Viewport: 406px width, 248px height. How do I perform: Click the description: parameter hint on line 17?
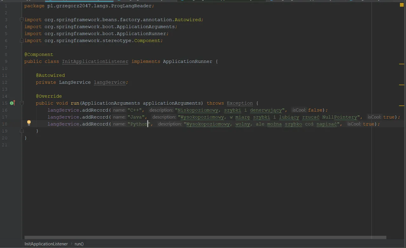(x=164, y=117)
